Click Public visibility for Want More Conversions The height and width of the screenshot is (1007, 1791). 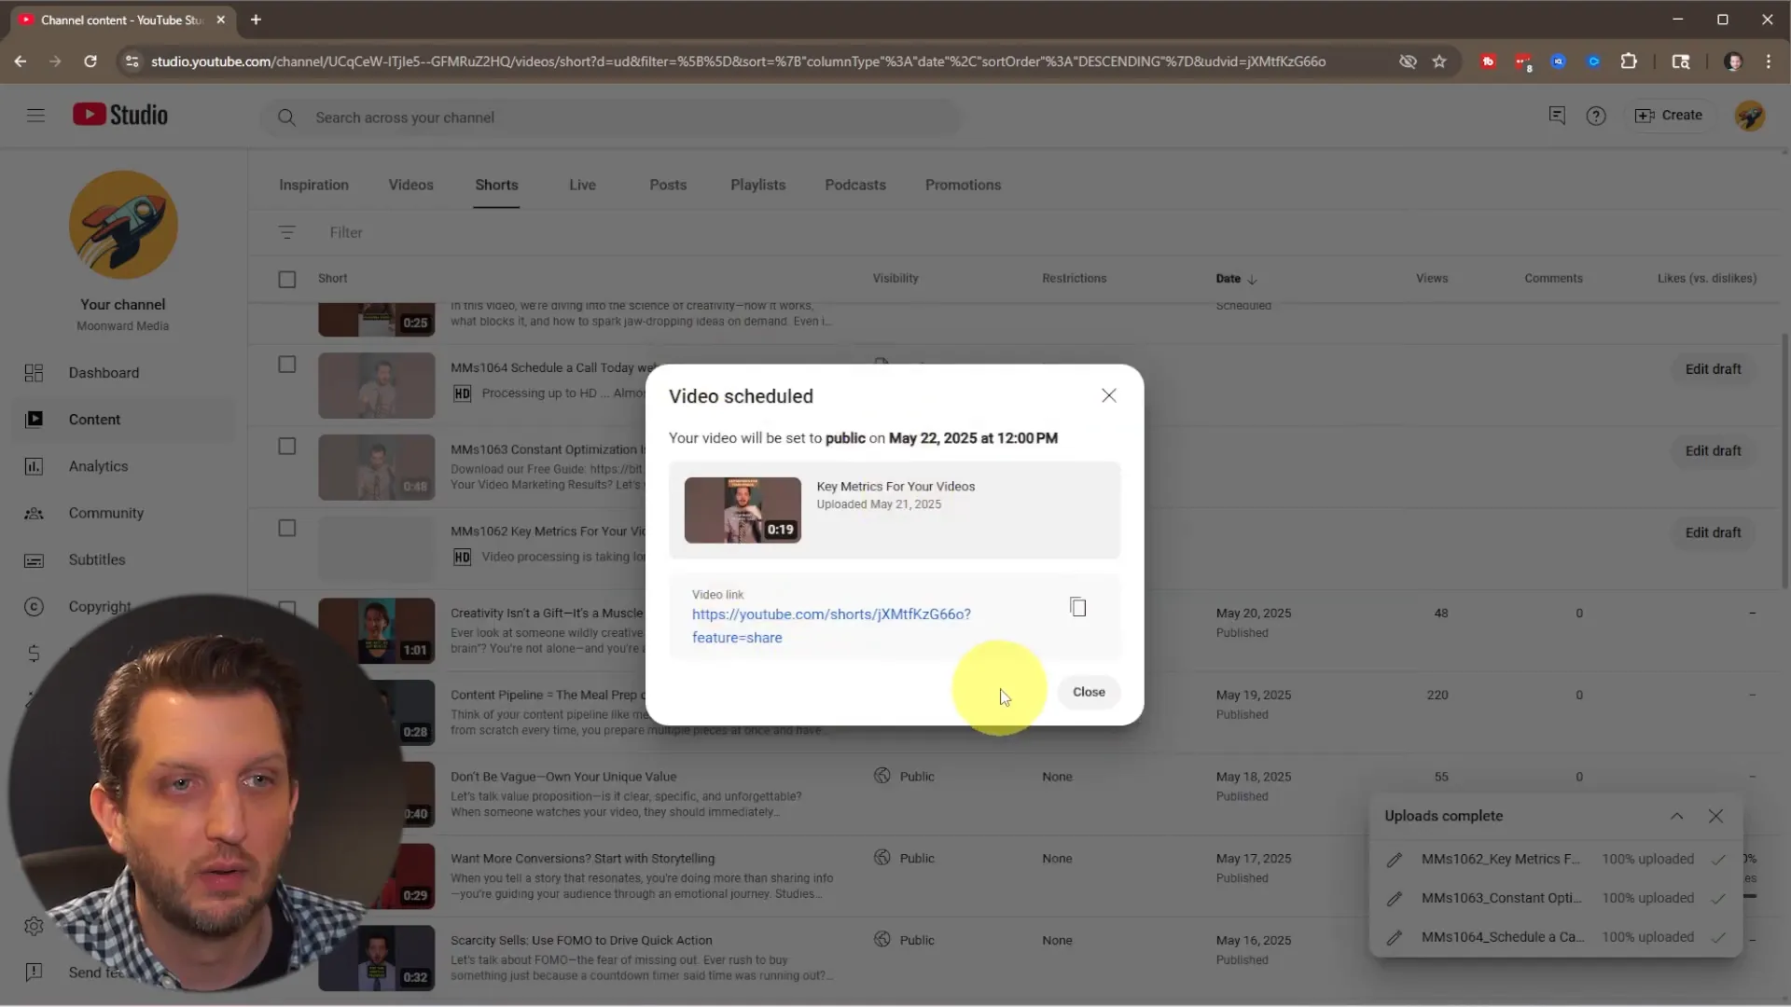click(904, 859)
